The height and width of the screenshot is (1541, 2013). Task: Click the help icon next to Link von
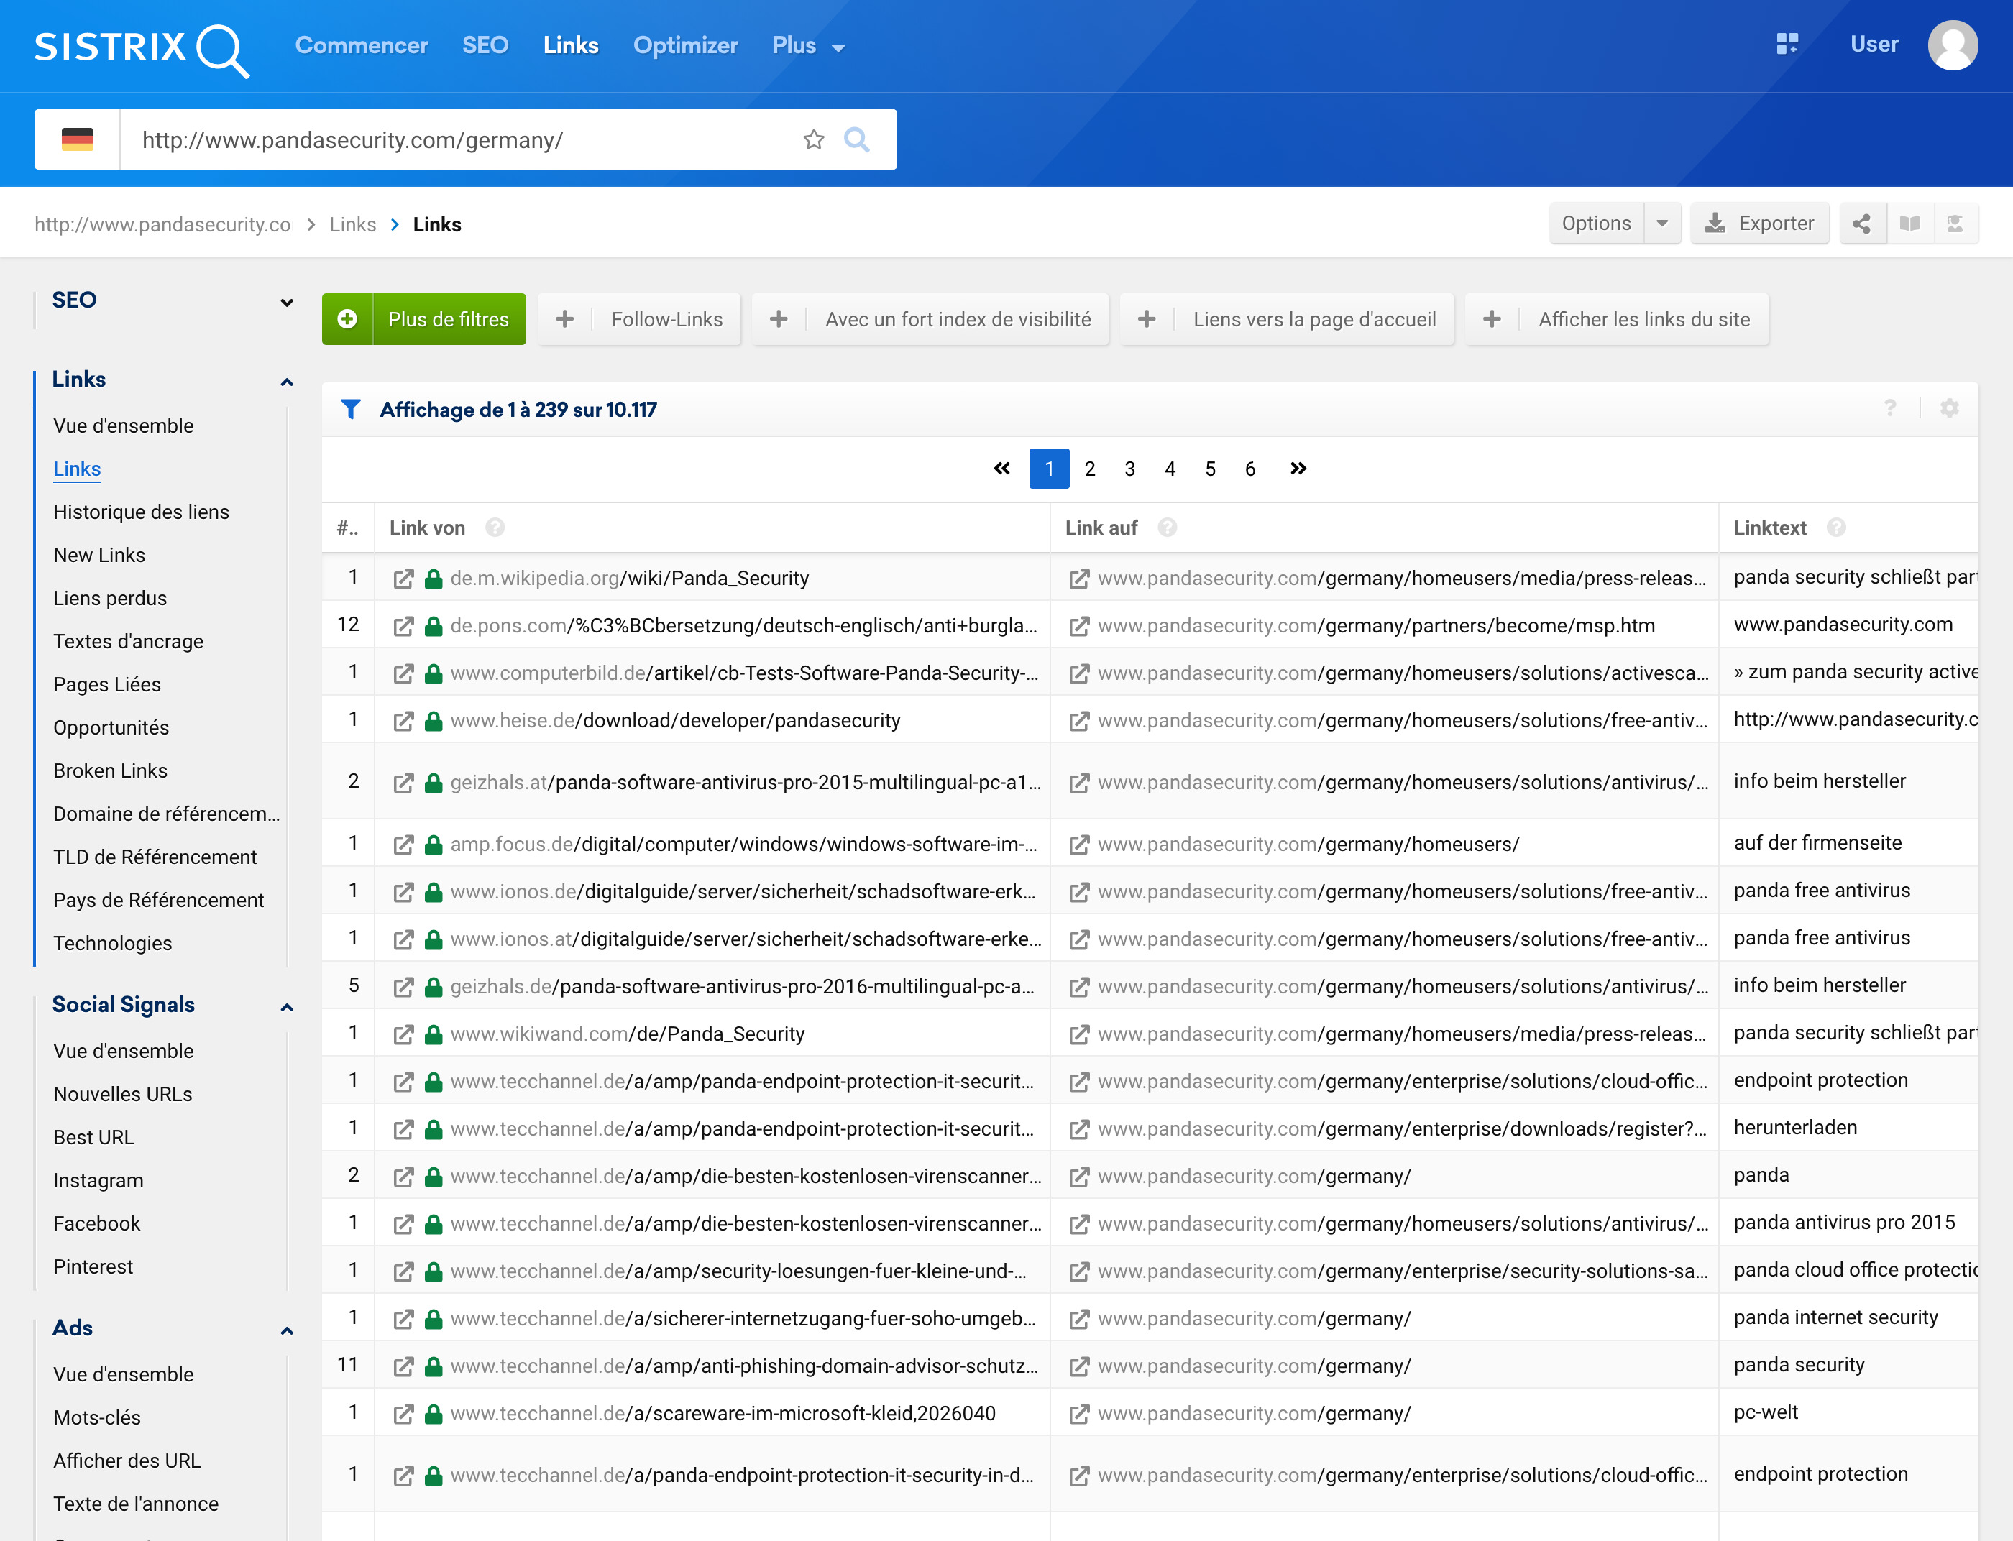point(495,528)
